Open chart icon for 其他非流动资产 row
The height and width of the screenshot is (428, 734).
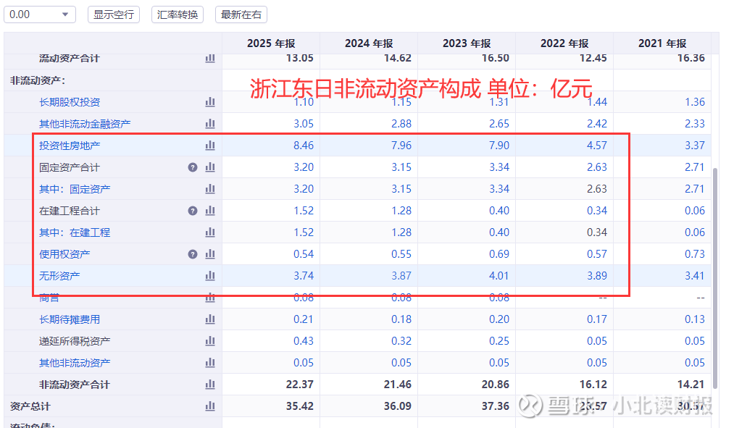(210, 363)
